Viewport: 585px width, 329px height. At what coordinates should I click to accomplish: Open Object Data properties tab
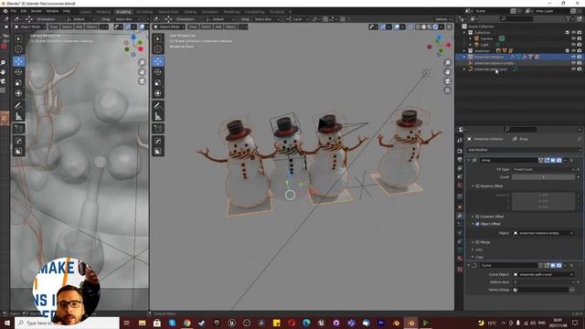point(460,249)
